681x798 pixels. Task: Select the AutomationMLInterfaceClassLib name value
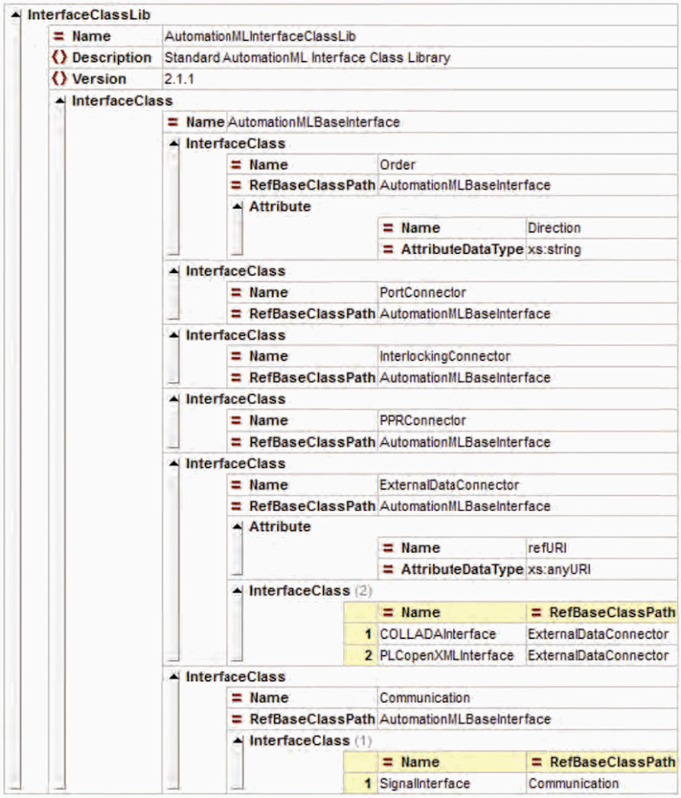243,36
